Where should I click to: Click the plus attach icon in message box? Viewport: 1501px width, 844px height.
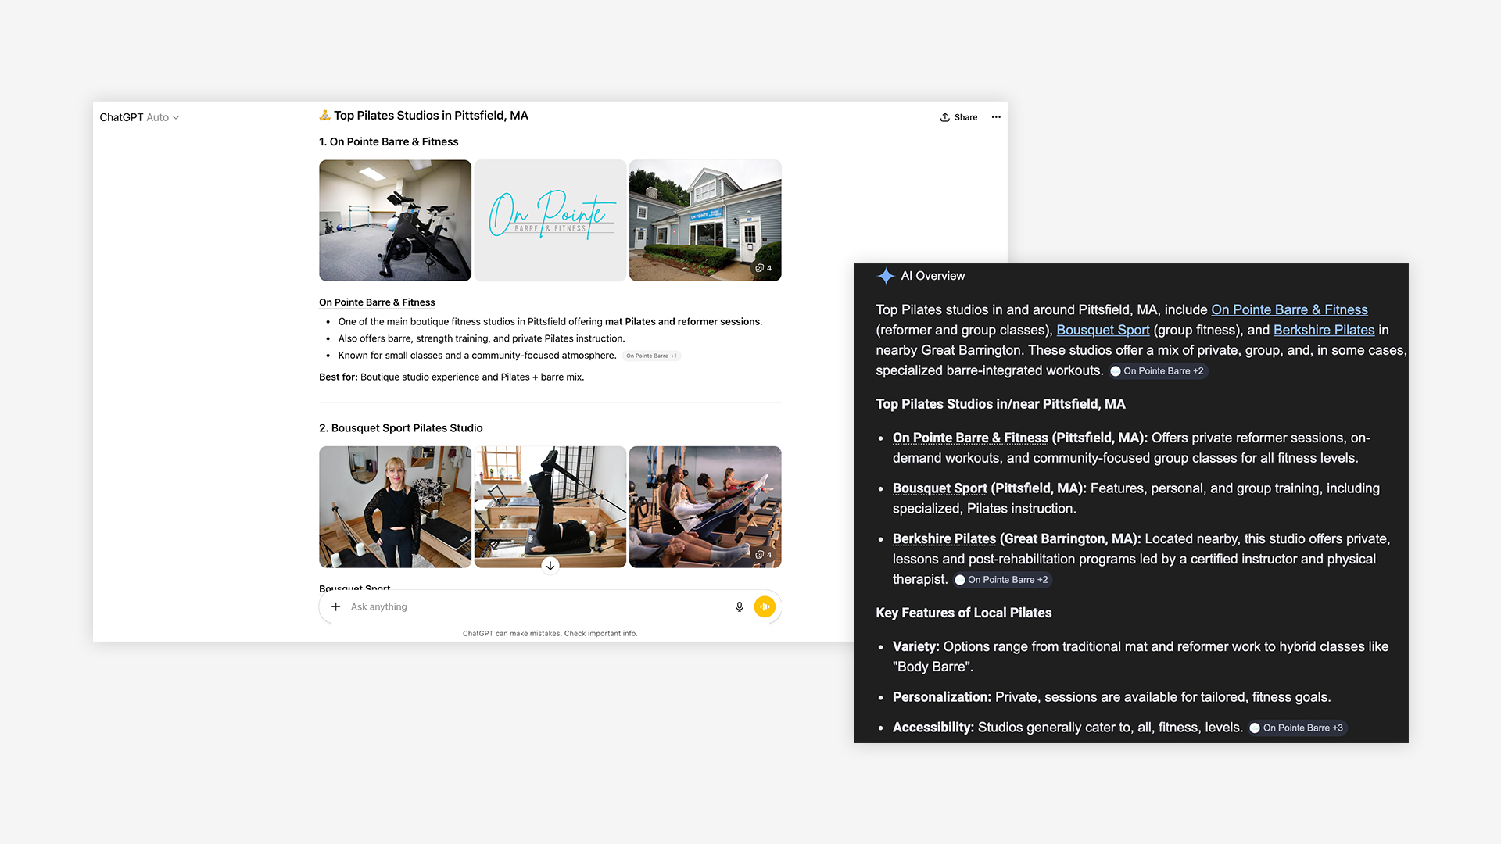(336, 606)
